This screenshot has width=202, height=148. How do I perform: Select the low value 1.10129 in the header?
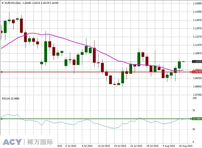tap(45, 3)
